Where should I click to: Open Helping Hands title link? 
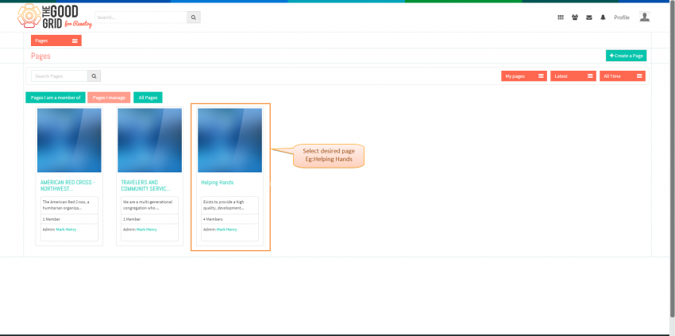tap(218, 182)
